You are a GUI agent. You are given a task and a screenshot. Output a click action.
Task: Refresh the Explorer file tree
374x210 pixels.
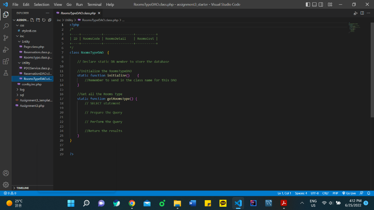(44, 20)
